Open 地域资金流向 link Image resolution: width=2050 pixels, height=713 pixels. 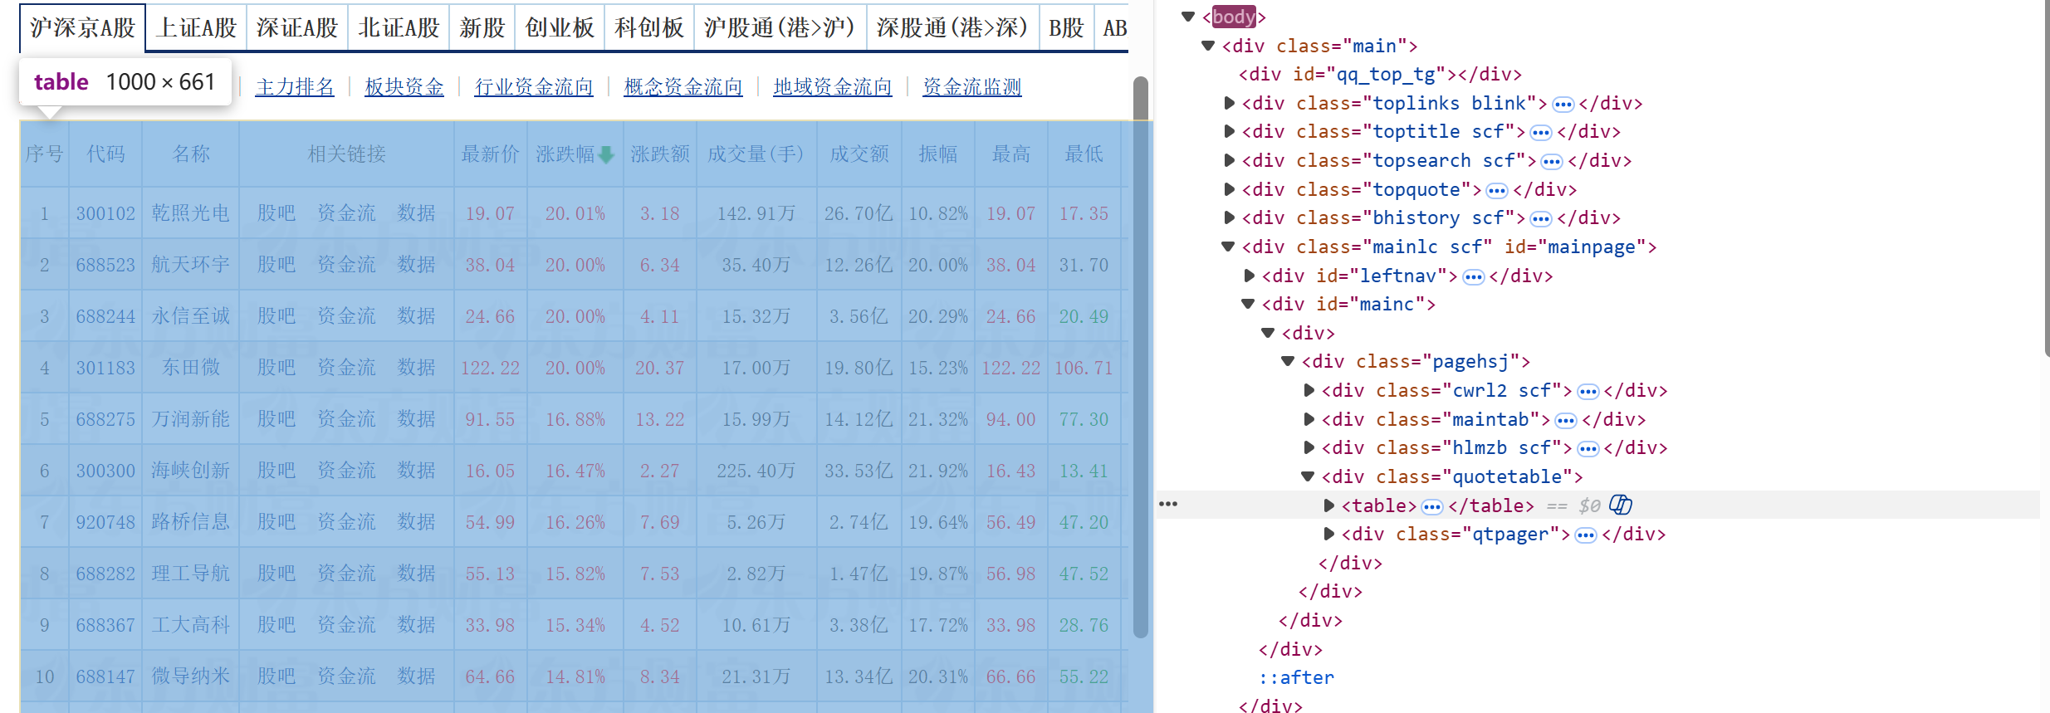tap(833, 87)
